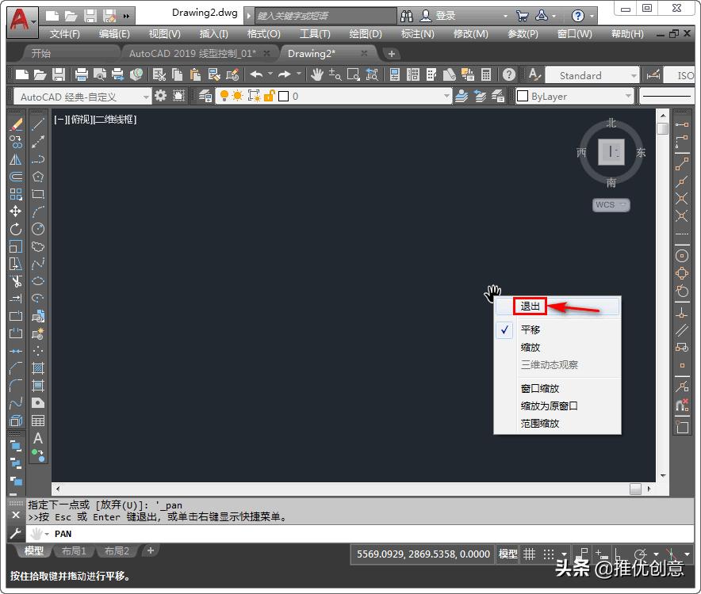Click 退出 in the context menu
Screen dimensions: 701x594
530,306
